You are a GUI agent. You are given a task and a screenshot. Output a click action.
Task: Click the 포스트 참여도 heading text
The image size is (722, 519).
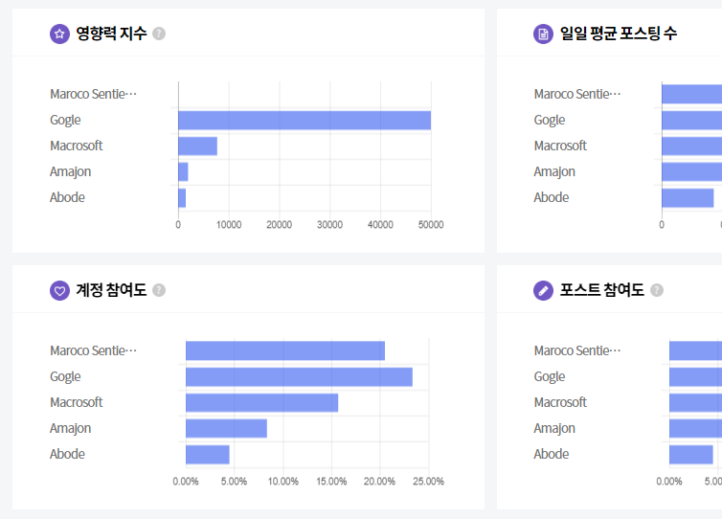(601, 290)
